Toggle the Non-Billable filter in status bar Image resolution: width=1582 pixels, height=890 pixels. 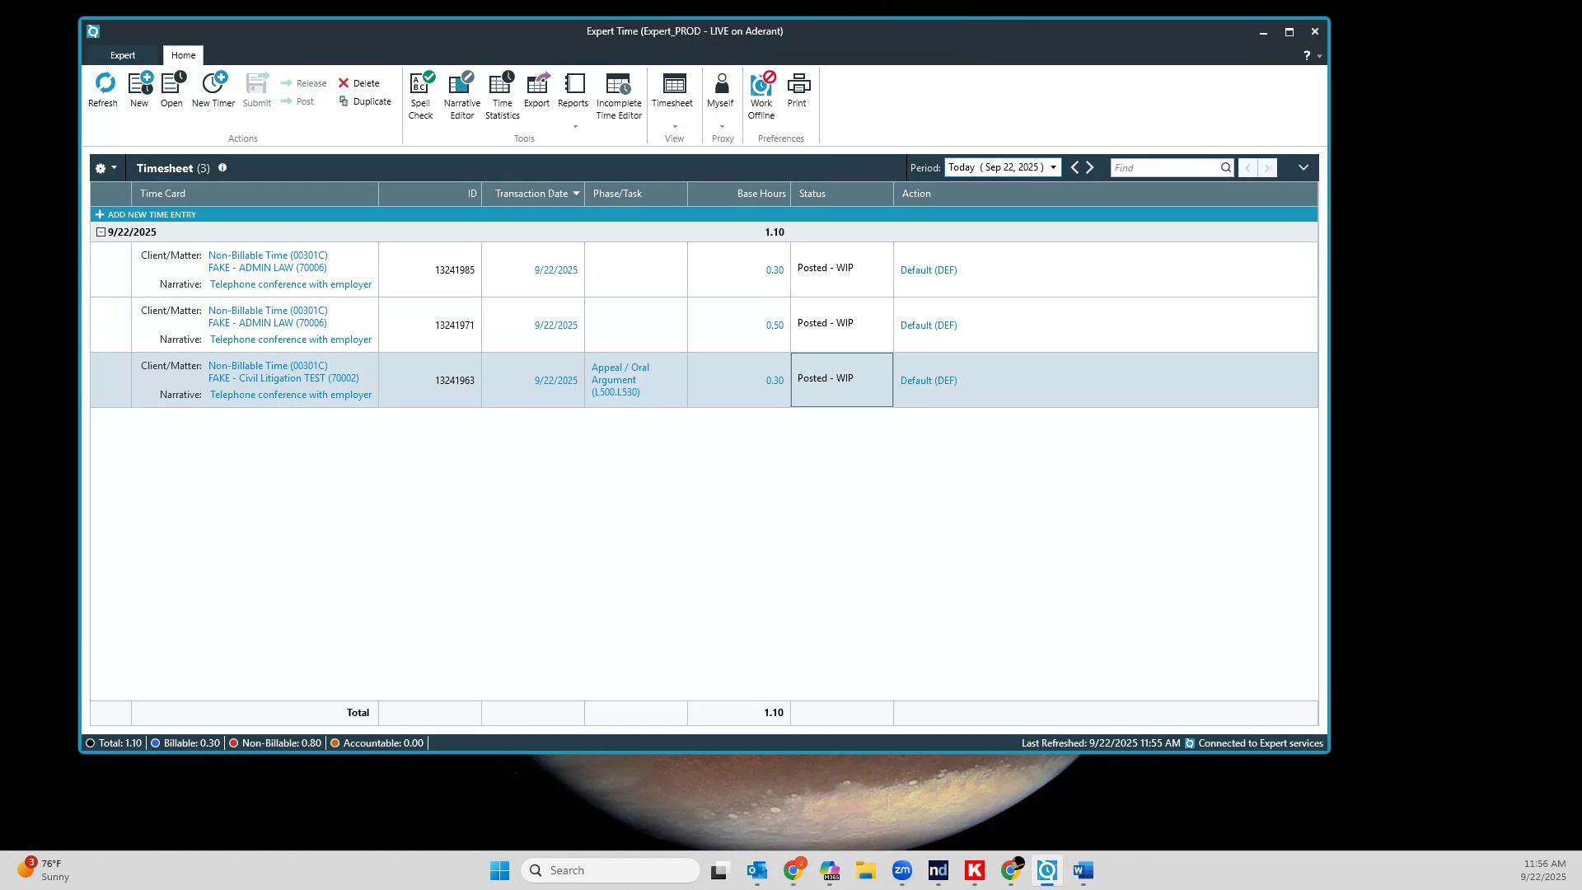(x=234, y=742)
